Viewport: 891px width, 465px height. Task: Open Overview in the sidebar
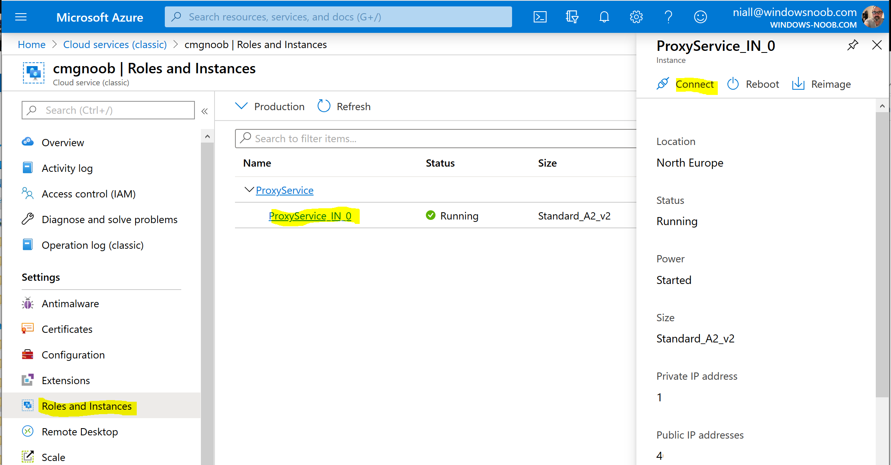coord(63,143)
